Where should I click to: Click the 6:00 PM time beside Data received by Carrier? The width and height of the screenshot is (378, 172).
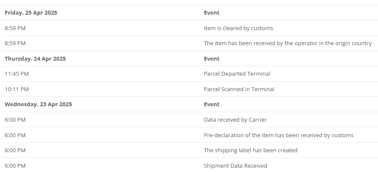[15, 120]
